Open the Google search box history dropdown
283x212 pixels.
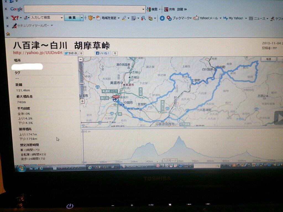click(x=143, y=9)
